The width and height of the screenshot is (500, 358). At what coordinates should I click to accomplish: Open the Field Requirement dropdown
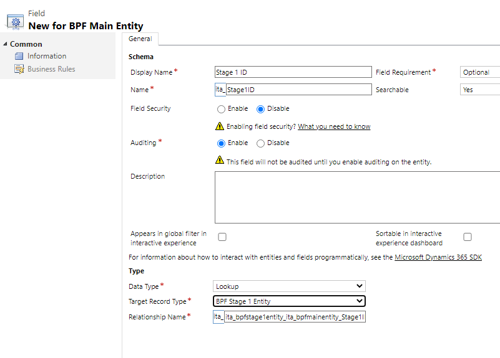[x=480, y=72]
